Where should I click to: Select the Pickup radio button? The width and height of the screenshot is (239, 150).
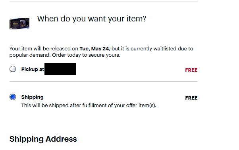coord(13,69)
